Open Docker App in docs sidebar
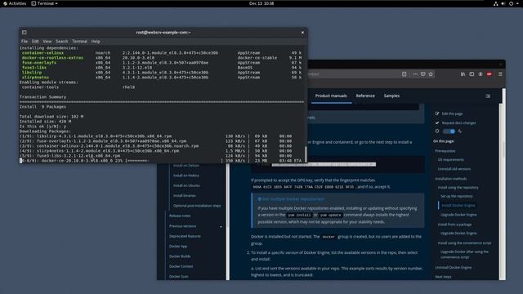523x294 pixels. (178, 246)
